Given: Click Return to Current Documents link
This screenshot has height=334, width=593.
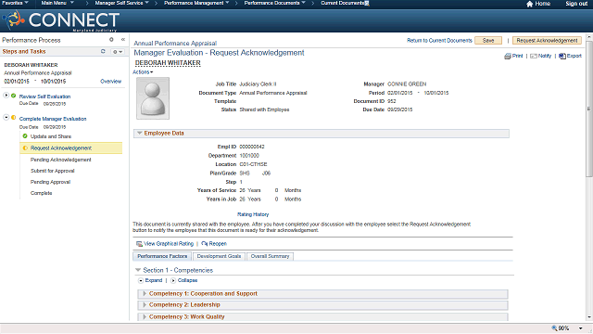Looking at the screenshot, I should click(439, 41).
